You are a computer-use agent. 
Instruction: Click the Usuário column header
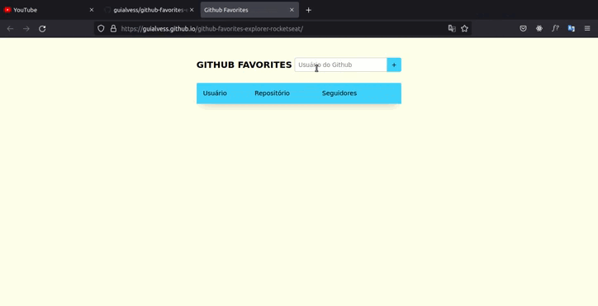click(x=215, y=93)
